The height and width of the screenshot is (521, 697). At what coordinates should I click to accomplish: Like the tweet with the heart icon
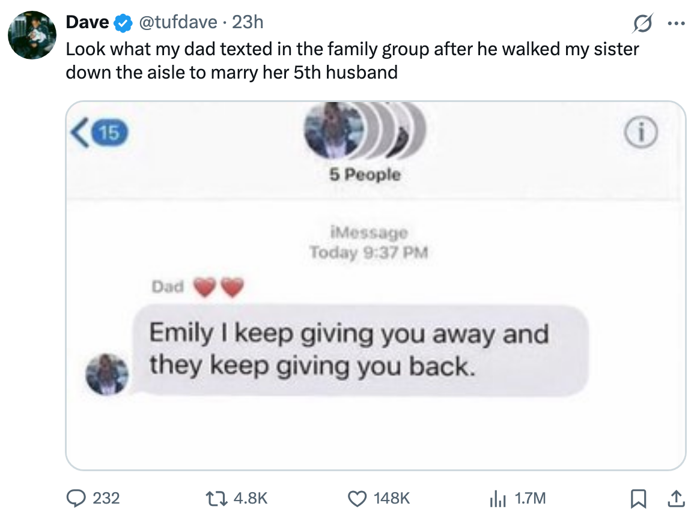pos(358,498)
